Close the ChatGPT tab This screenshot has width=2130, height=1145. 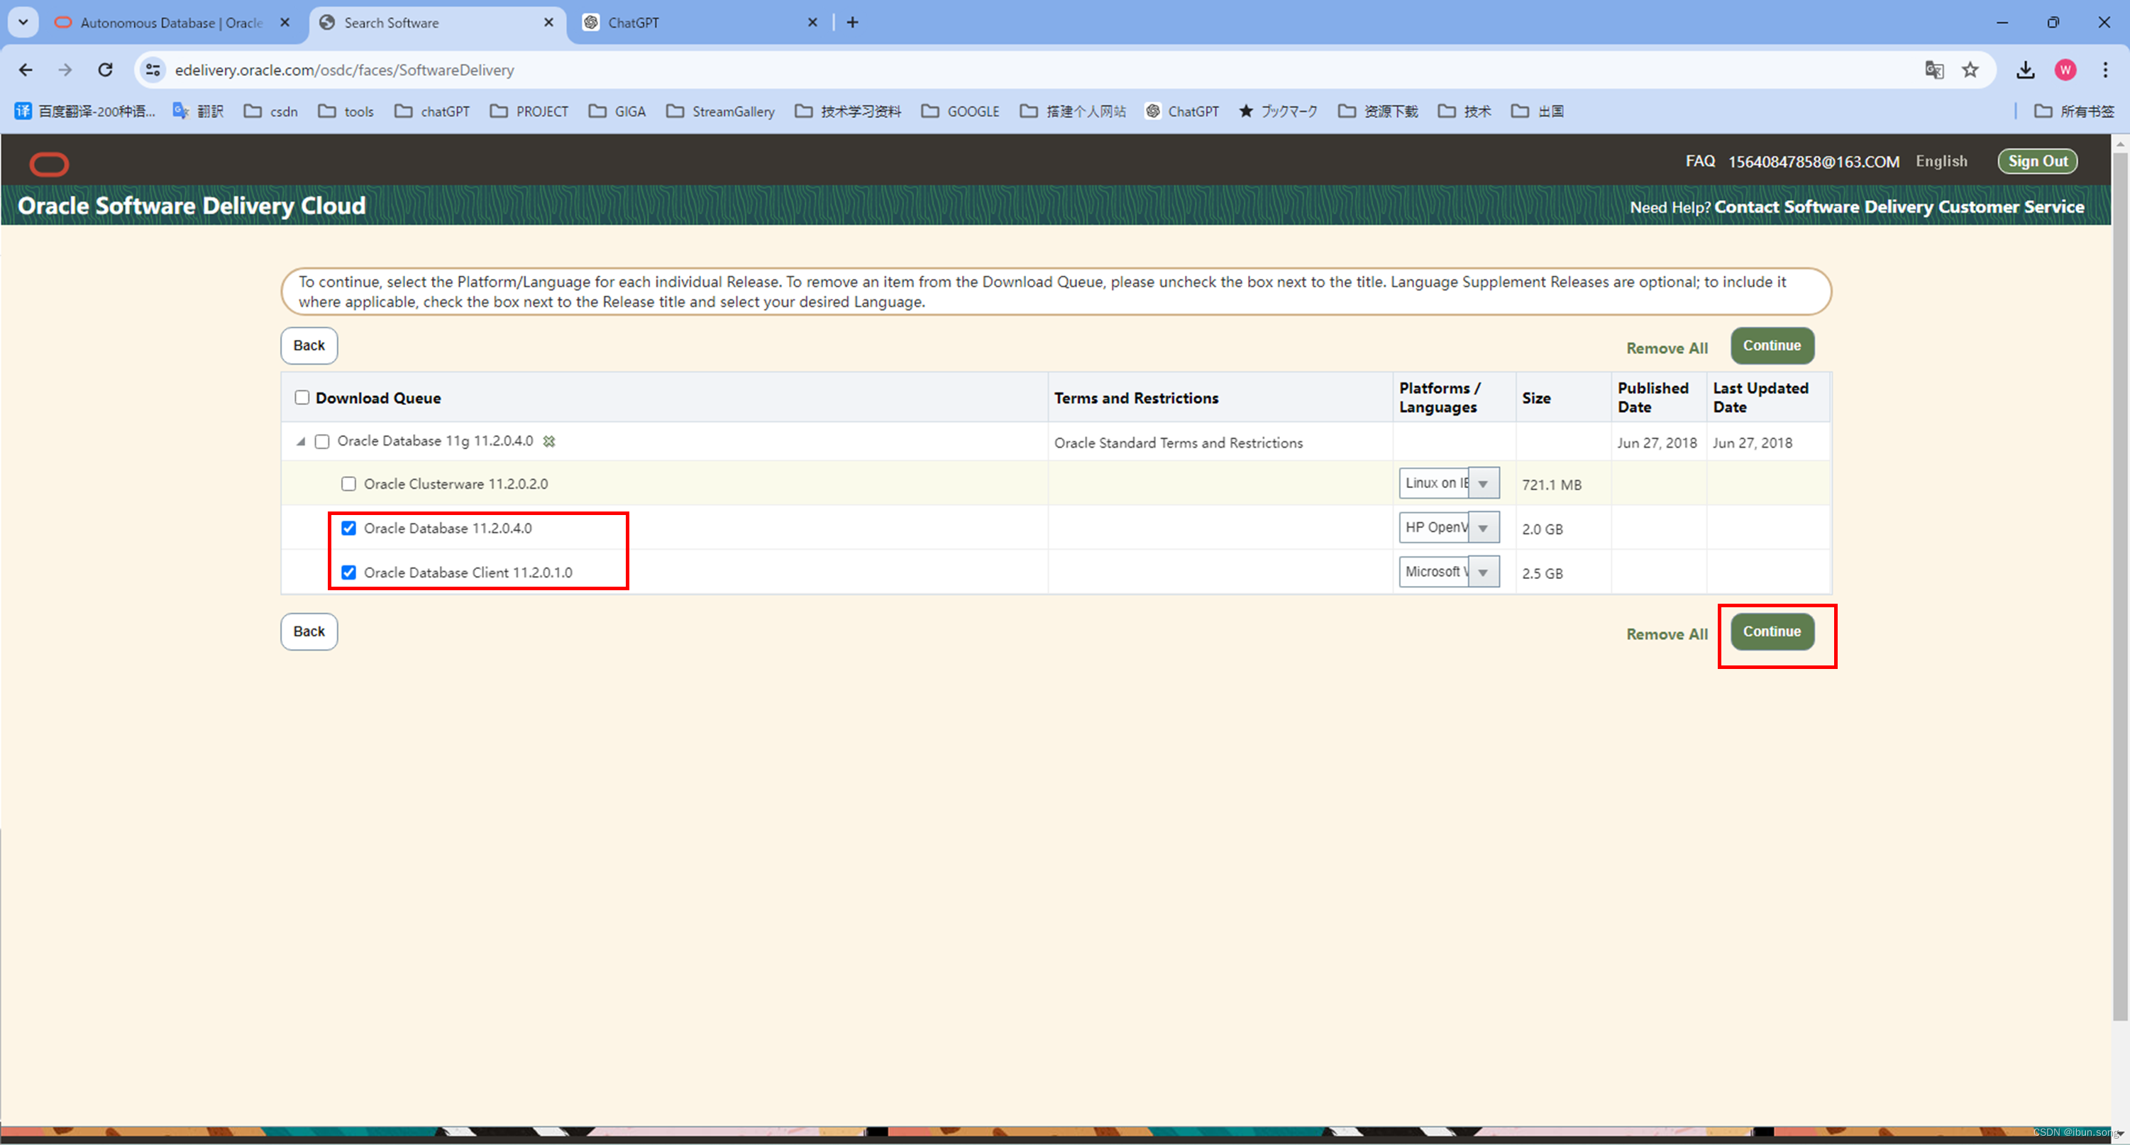pyautogui.click(x=812, y=22)
